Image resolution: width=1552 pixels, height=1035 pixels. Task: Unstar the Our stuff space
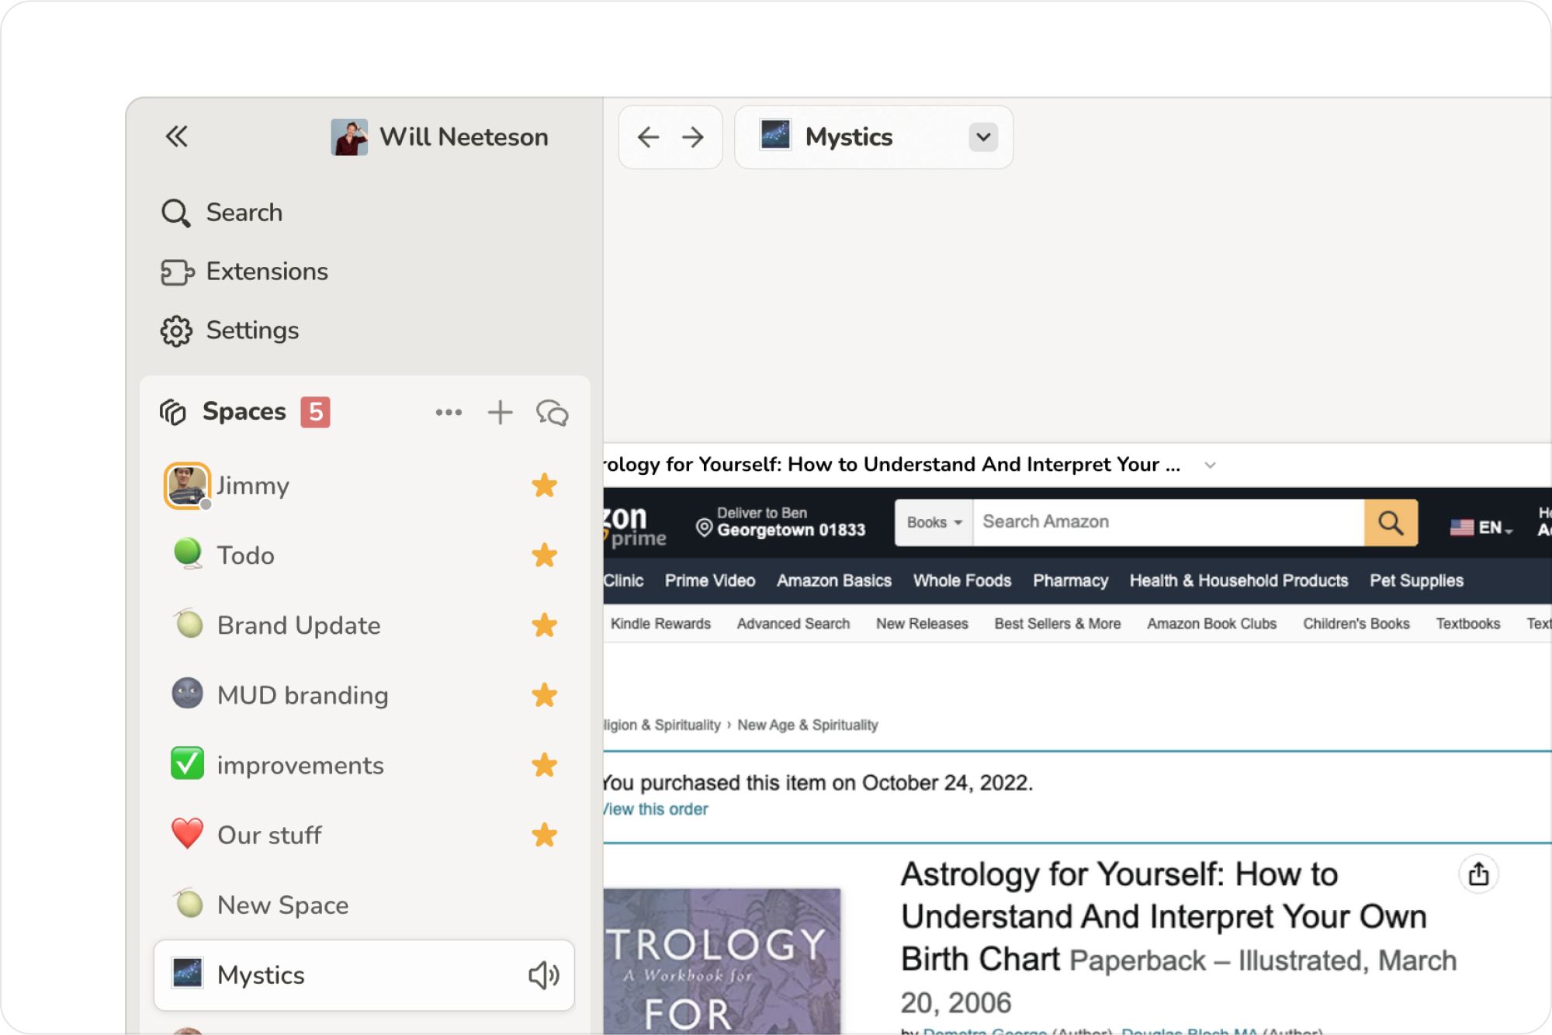[x=545, y=835]
